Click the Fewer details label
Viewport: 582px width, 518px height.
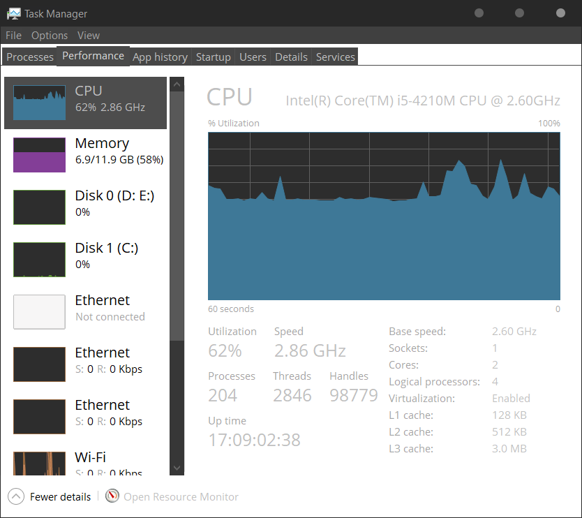pyautogui.click(x=60, y=497)
